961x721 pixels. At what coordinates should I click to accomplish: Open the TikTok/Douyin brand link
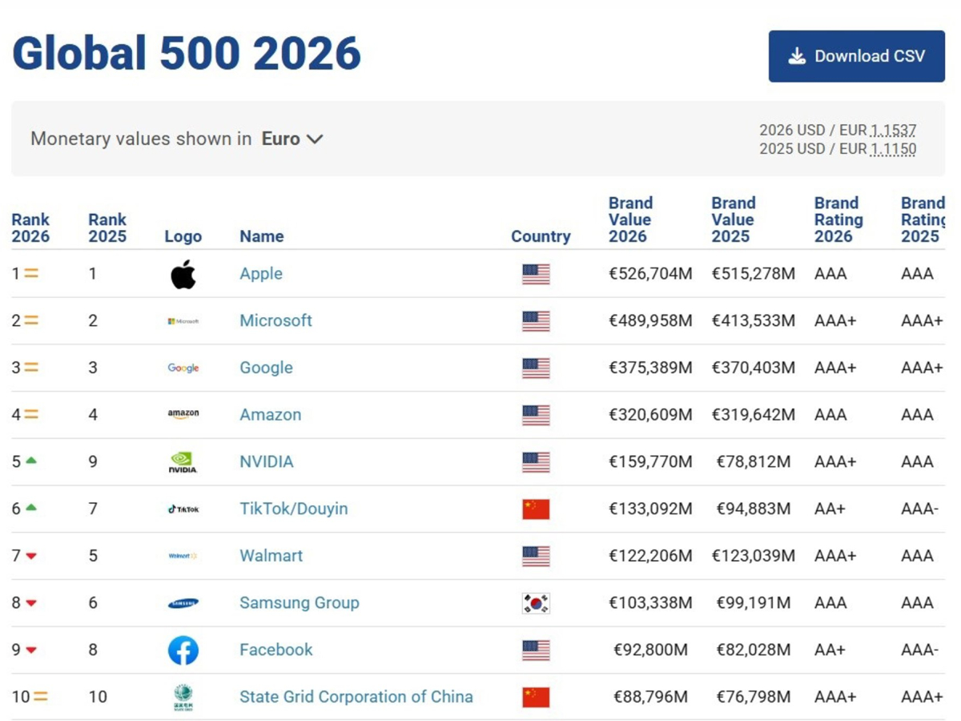(x=293, y=509)
